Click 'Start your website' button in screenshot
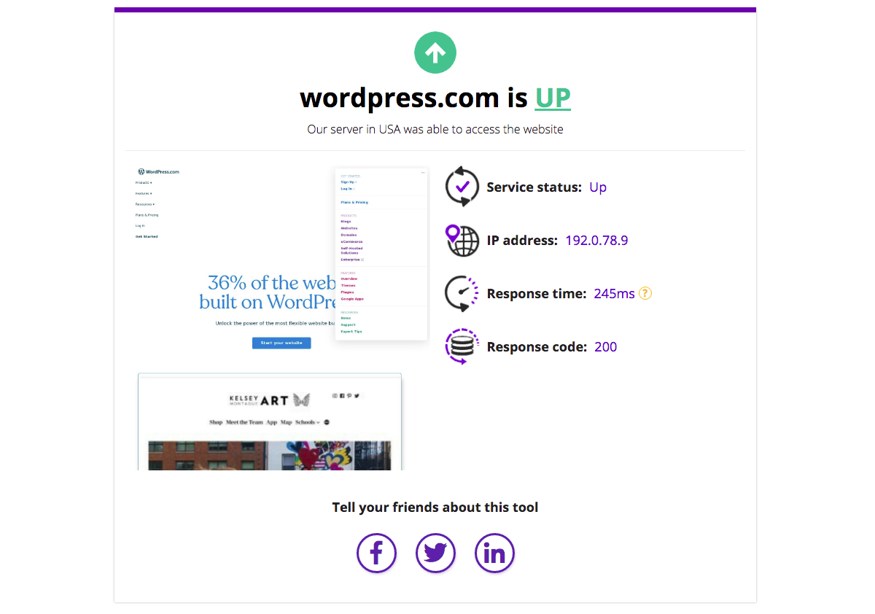The image size is (875, 614). [x=281, y=343]
